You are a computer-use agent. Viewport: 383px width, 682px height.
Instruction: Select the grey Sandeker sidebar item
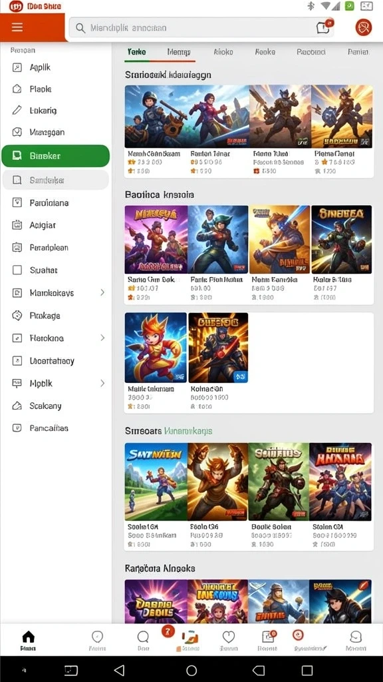[x=56, y=180]
